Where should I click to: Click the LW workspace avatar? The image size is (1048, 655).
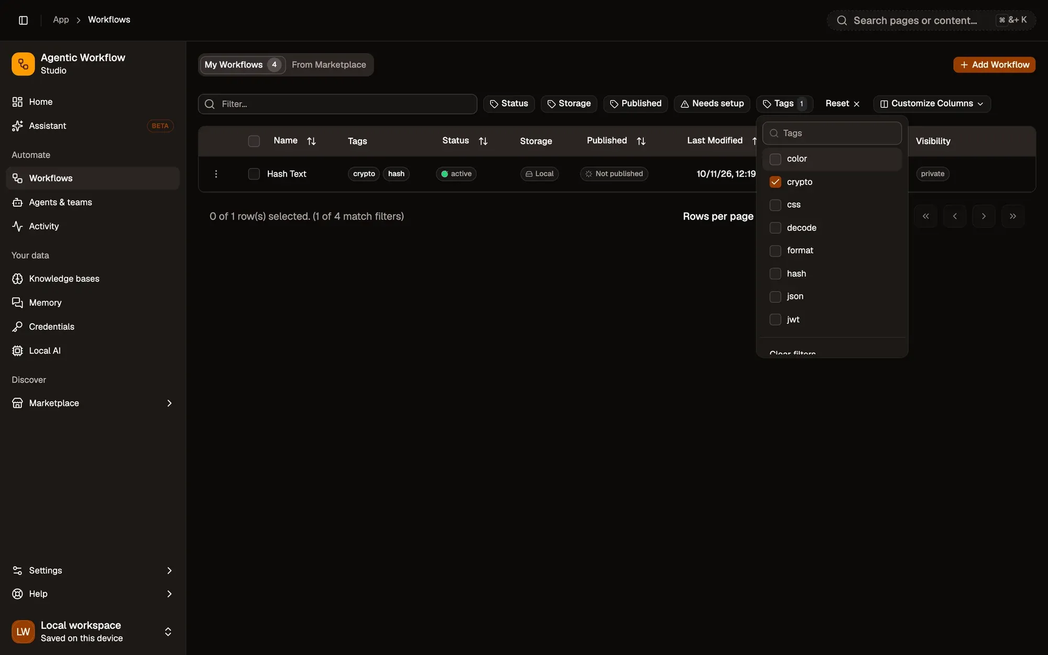tap(23, 631)
